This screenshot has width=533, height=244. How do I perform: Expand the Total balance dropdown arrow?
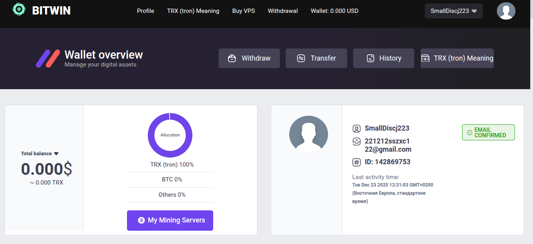(x=56, y=154)
